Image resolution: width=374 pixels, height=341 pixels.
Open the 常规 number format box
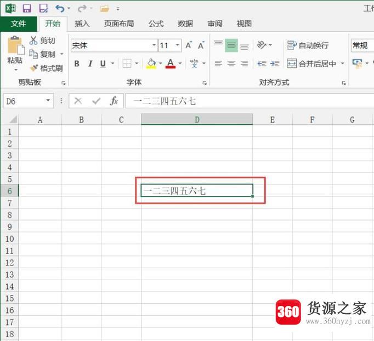[362, 45]
